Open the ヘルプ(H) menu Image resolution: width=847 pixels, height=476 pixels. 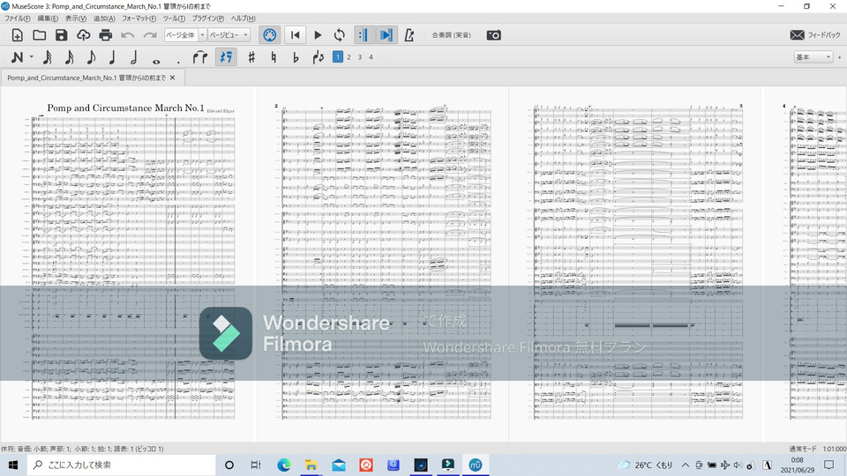[x=244, y=19]
